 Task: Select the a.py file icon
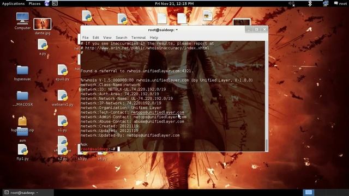[x=43, y=47]
